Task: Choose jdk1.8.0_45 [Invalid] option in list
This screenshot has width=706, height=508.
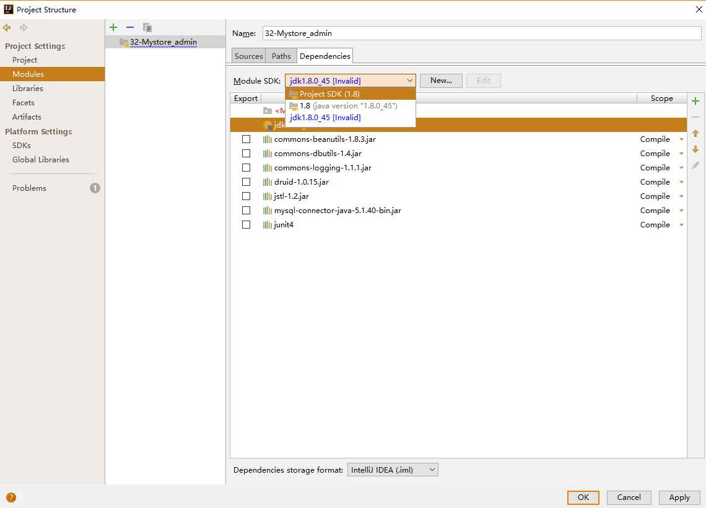Action: pos(351,118)
